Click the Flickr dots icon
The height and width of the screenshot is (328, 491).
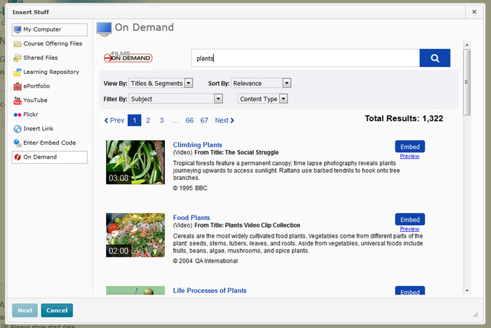pos(18,115)
